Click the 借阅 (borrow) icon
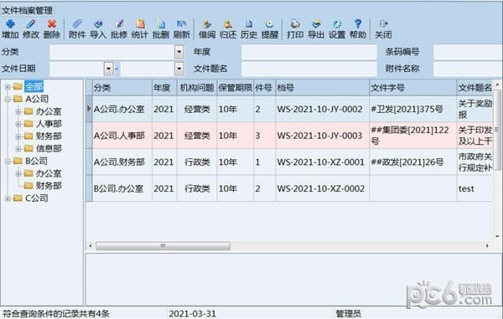The image size is (503, 319). click(207, 23)
